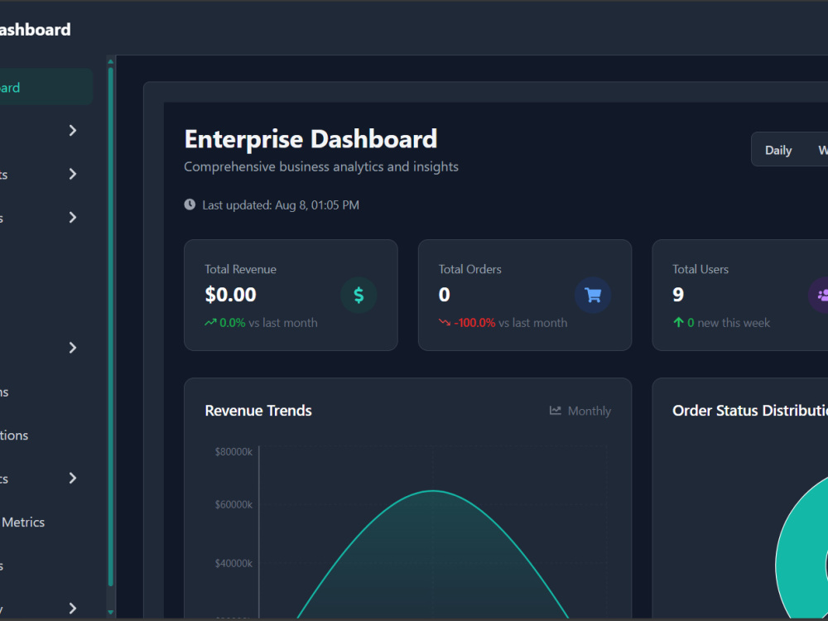
Task: Click the $40000k axis label
Action: (x=233, y=563)
